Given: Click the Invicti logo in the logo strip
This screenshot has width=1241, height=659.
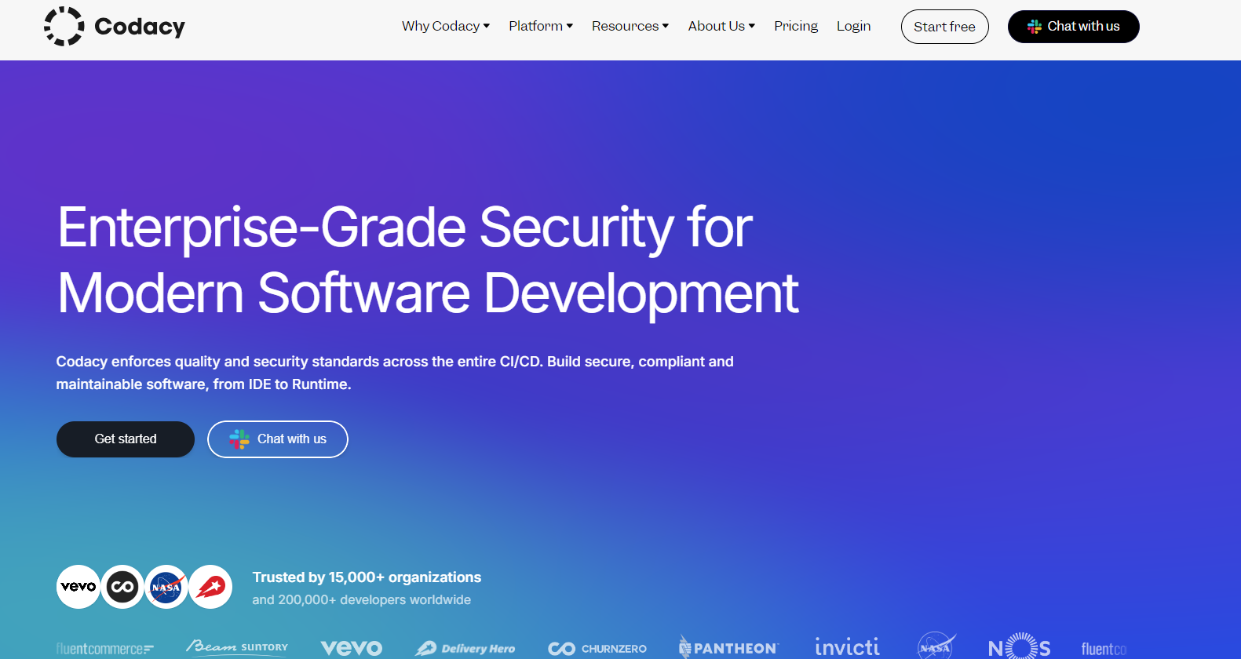Looking at the screenshot, I should tap(847, 647).
